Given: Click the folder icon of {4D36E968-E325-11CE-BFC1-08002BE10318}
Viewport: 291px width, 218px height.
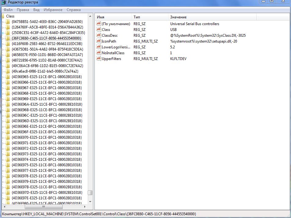Looking at the screenshot, I should 8,93.
